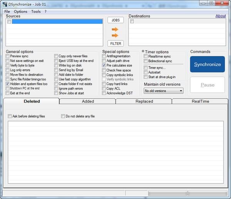Click the lower orange arrow icon
Viewport: 231px width, 199px height.
115,35
